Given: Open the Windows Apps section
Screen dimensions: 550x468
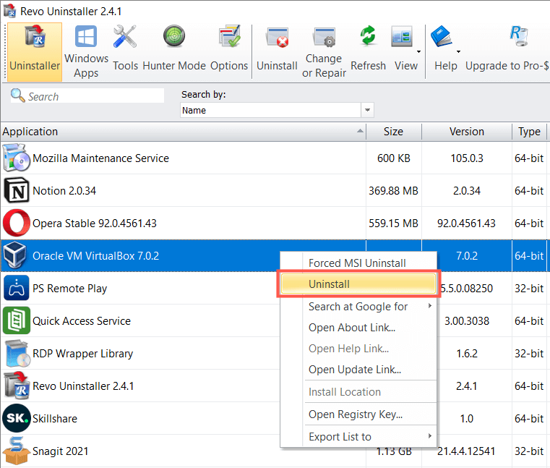Looking at the screenshot, I should 86,51.
